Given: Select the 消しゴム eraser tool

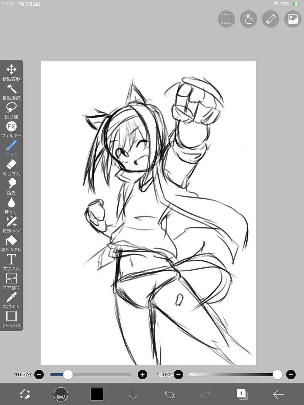Looking at the screenshot, I should click(11, 168).
